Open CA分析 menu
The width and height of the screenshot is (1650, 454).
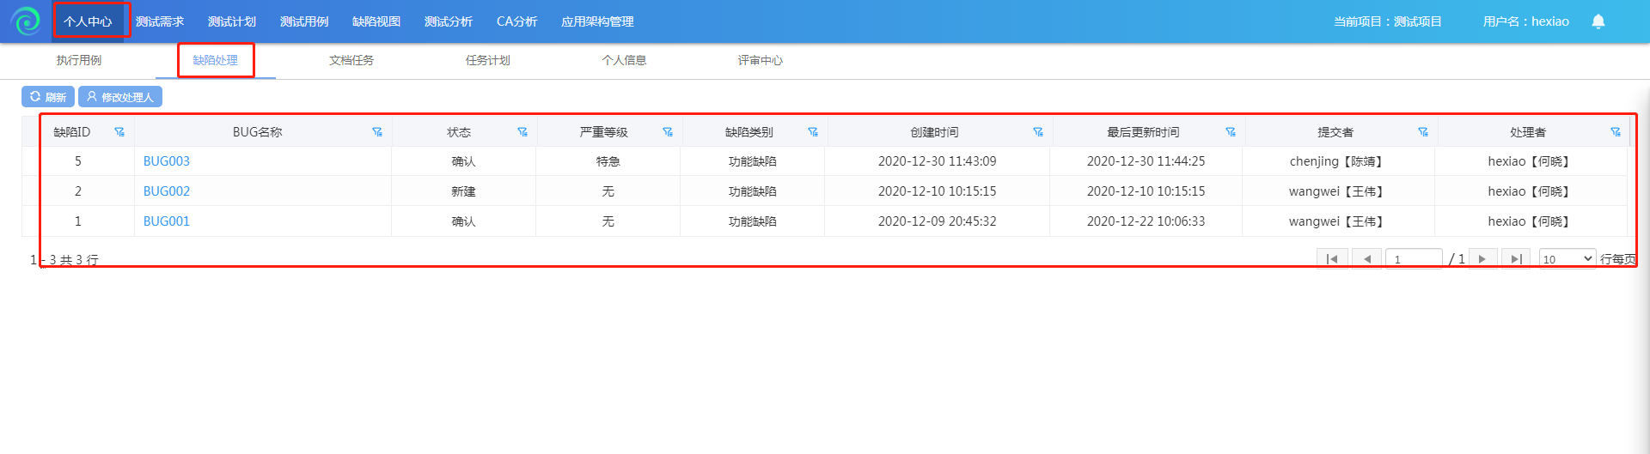pos(517,21)
